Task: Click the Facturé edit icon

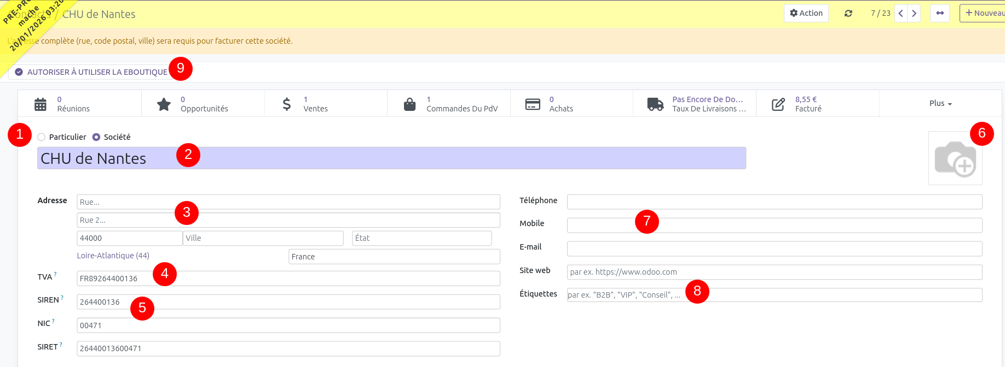Action: tap(778, 104)
